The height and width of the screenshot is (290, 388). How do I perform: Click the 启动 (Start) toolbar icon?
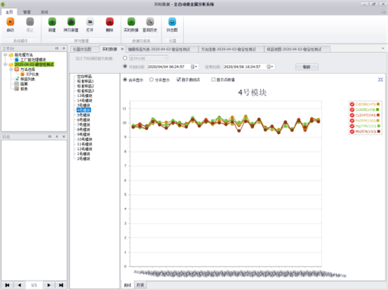[x=10, y=23]
